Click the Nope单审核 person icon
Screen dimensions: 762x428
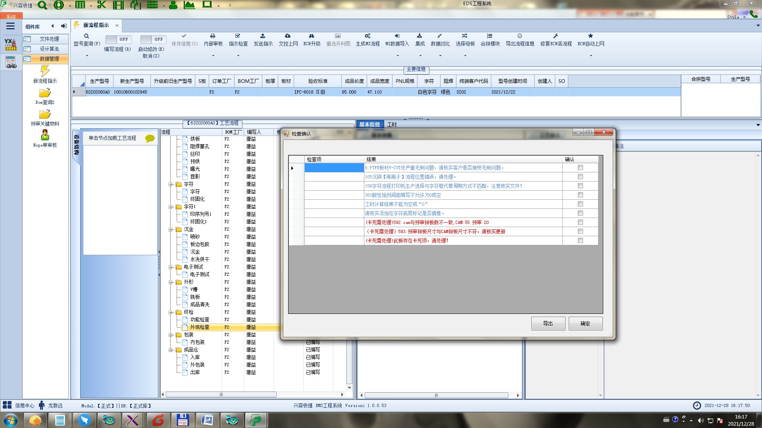[45, 135]
